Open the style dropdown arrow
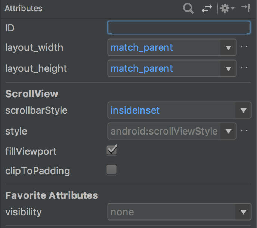257x228 pixels. click(228, 131)
